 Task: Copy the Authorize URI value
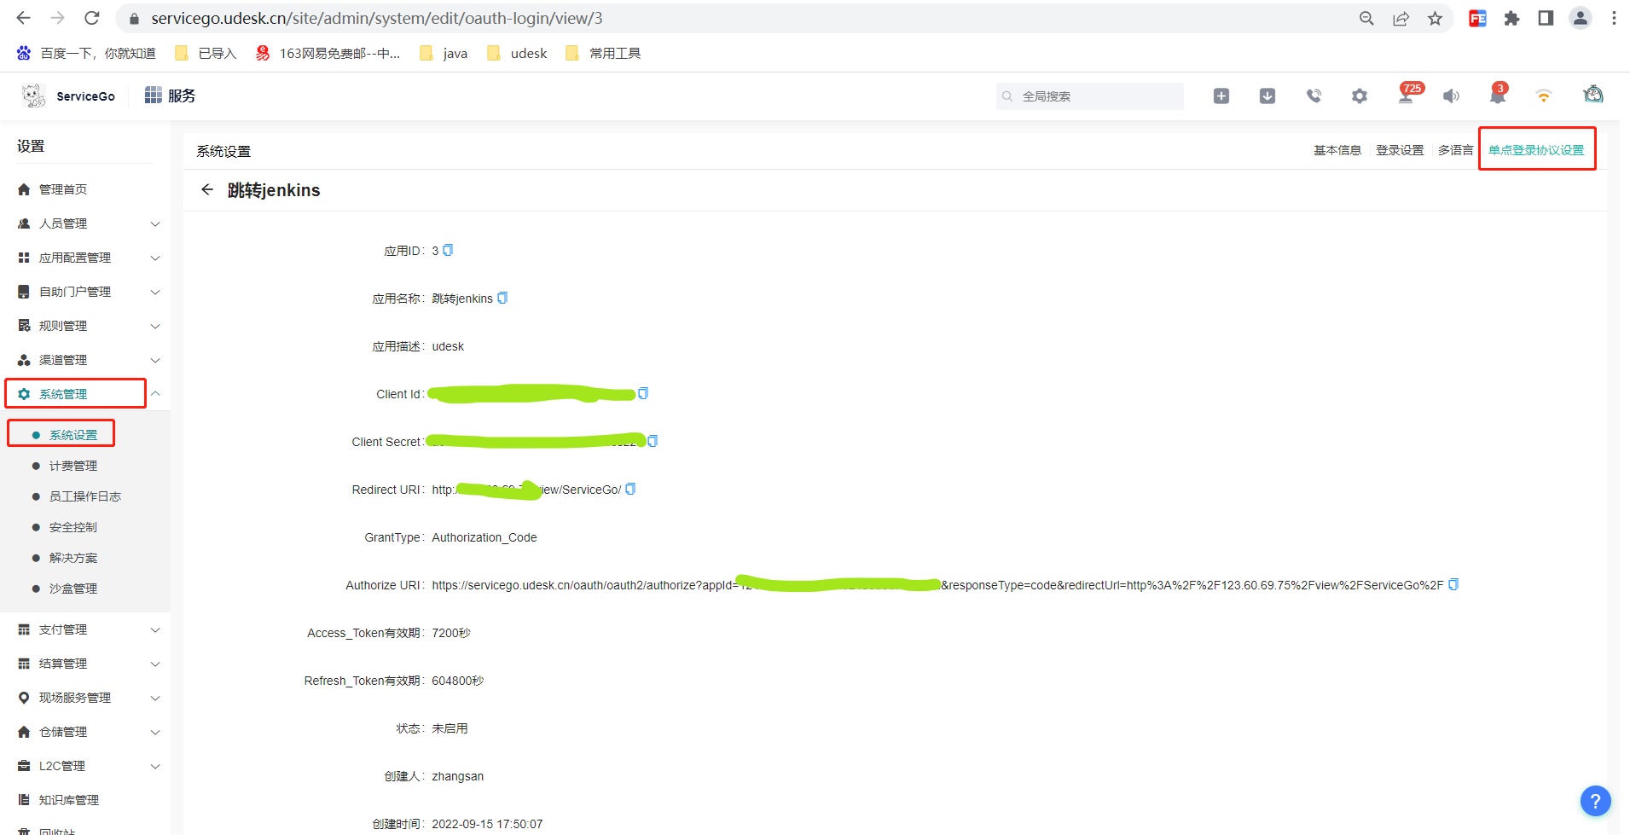(1453, 584)
